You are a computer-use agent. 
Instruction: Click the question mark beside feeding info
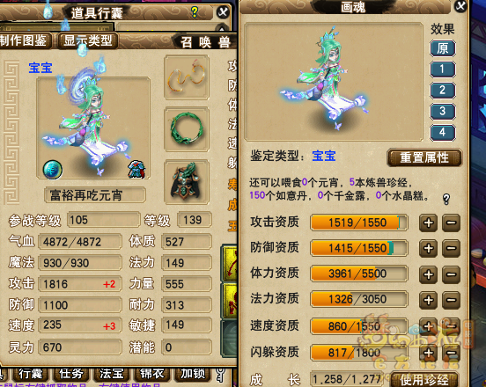[446, 199]
